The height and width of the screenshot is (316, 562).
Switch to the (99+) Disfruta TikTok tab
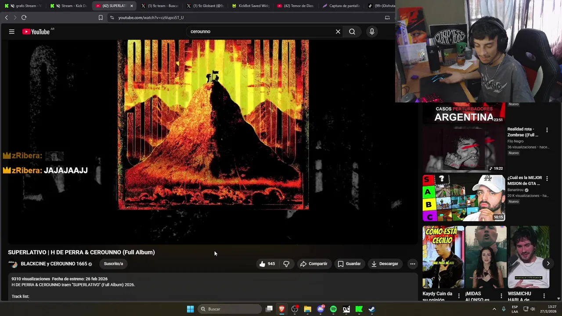click(x=381, y=6)
